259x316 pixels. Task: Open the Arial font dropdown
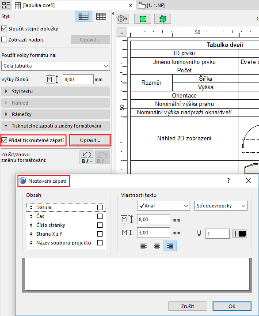tap(164, 206)
